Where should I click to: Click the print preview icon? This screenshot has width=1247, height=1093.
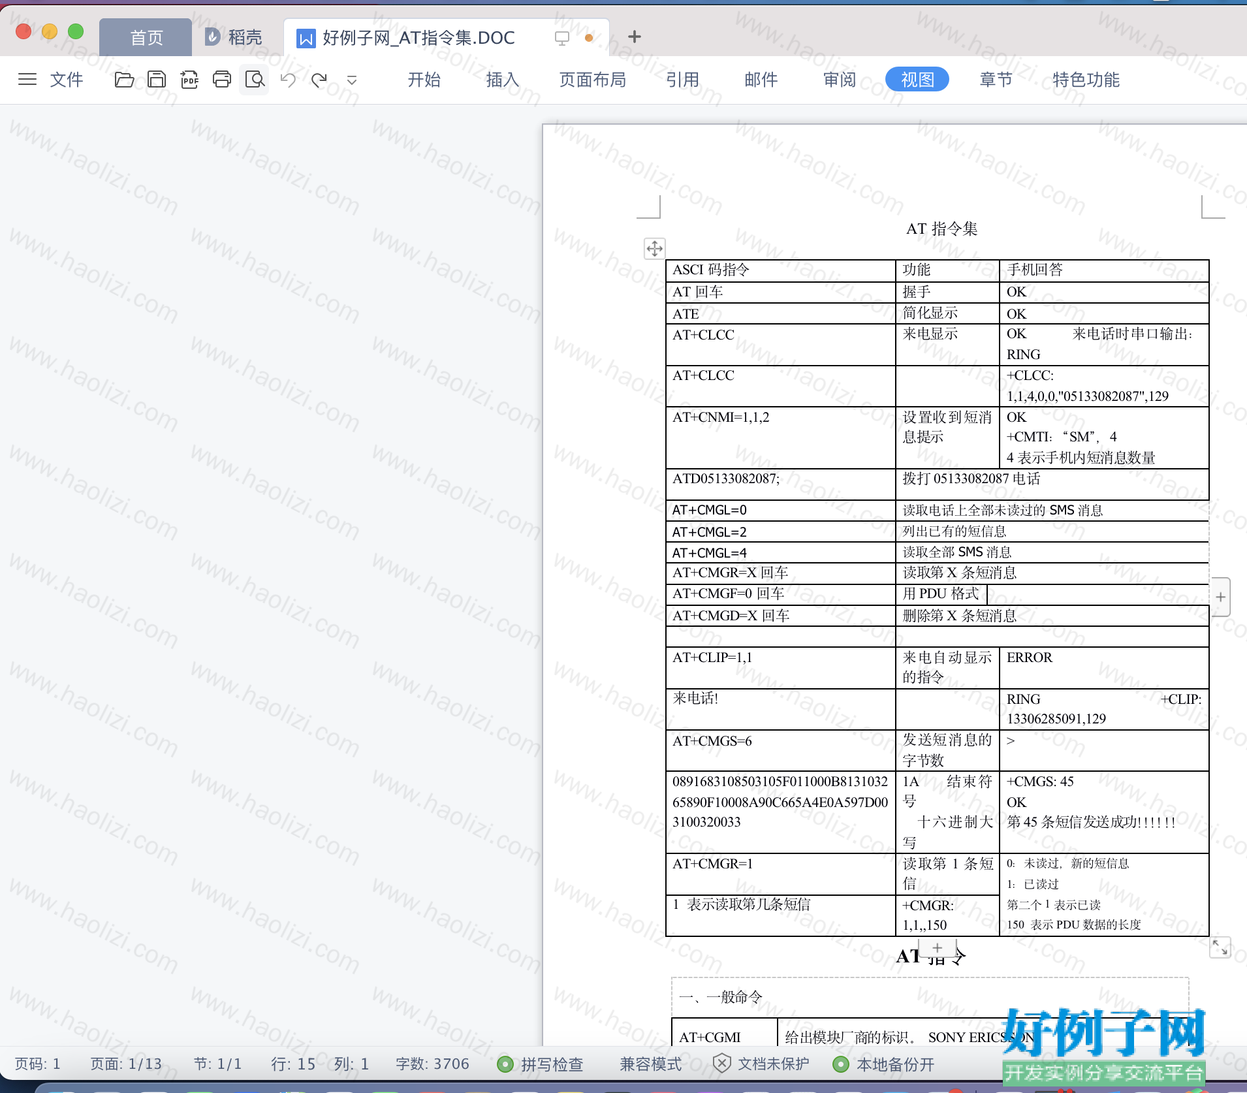255,80
